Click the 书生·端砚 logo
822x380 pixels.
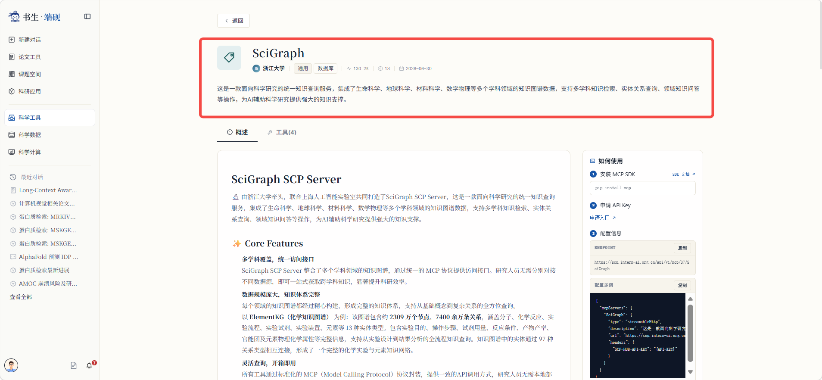[34, 17]
